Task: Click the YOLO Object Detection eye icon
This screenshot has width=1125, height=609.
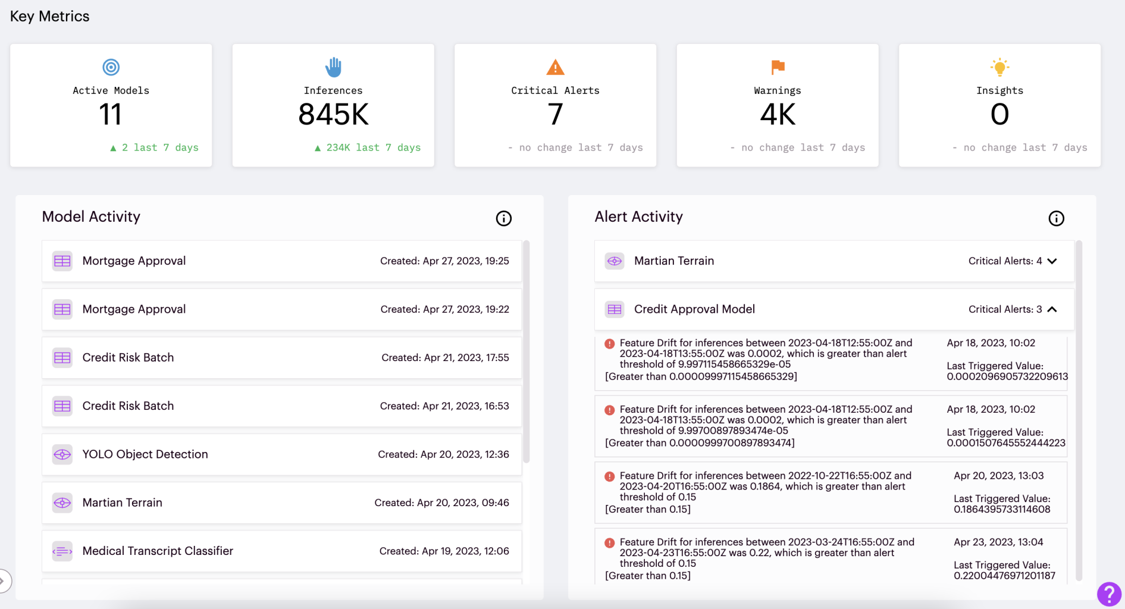Action: click(62, 454)
